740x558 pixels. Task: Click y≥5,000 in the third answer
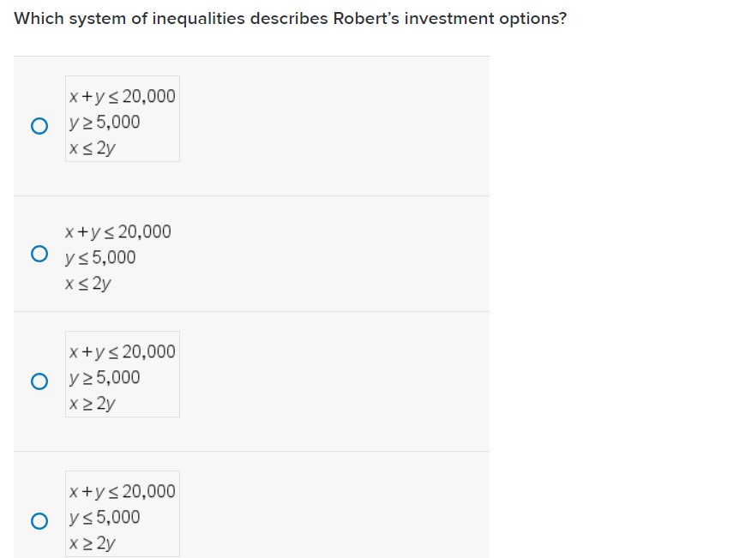pos(104,377)
